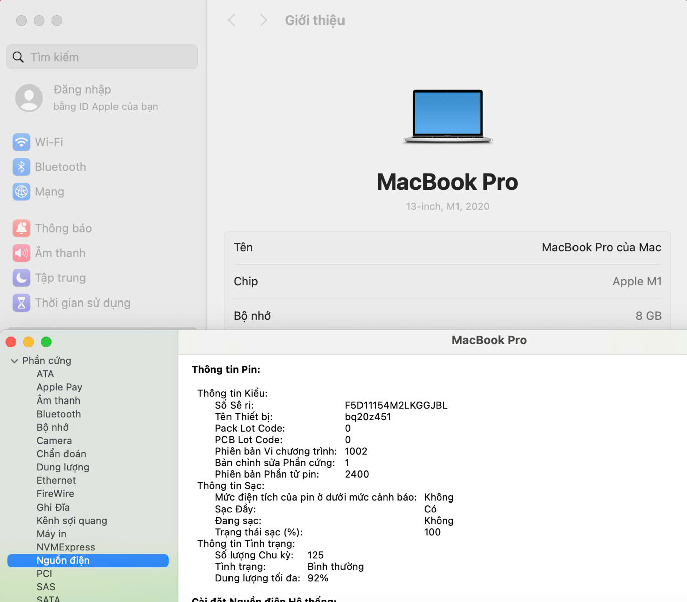Select Dung lượng in hardware list
Screen dimensions: 687x602
63,467
